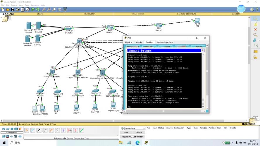Select Router1 on the canvas

click(x=110, y=27)
